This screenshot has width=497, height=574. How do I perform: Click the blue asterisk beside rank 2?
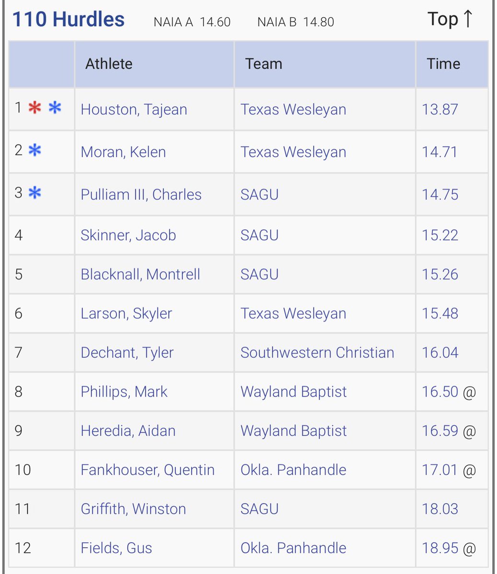point(34,151)
